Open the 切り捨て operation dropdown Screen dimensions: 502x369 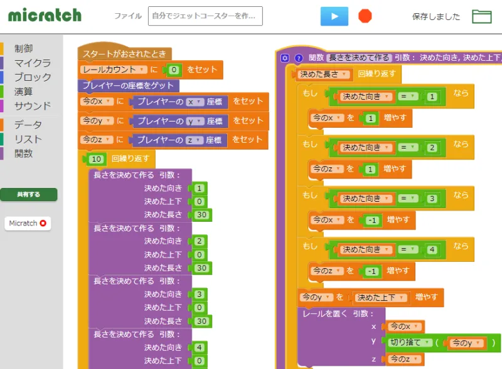pyautogui.click(x=410, y=343)
